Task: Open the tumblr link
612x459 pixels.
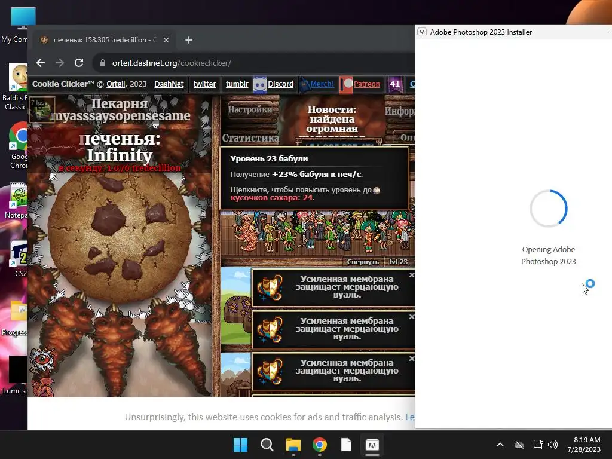Action: pos(237,84)
